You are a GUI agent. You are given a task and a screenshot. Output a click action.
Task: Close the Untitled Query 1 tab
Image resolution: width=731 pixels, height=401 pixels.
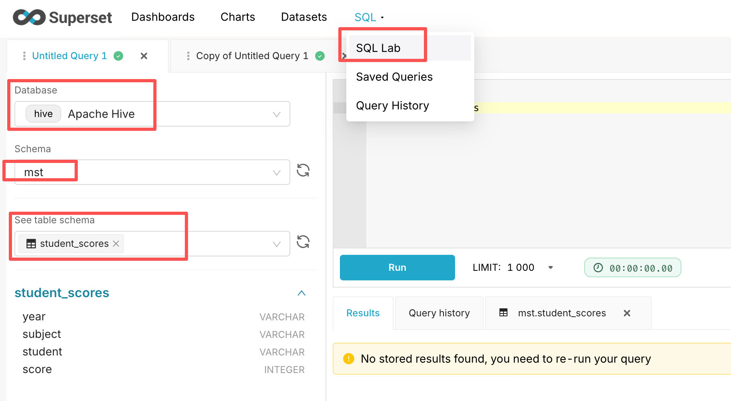coord(144,56)
